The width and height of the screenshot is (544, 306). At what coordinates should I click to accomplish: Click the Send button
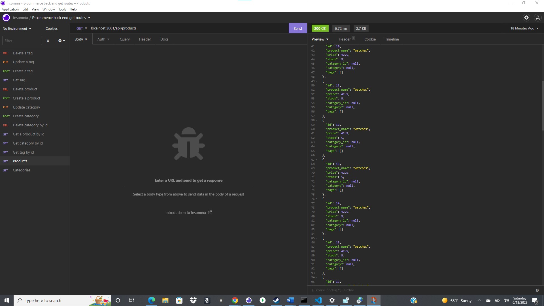(x=298, y=28)
